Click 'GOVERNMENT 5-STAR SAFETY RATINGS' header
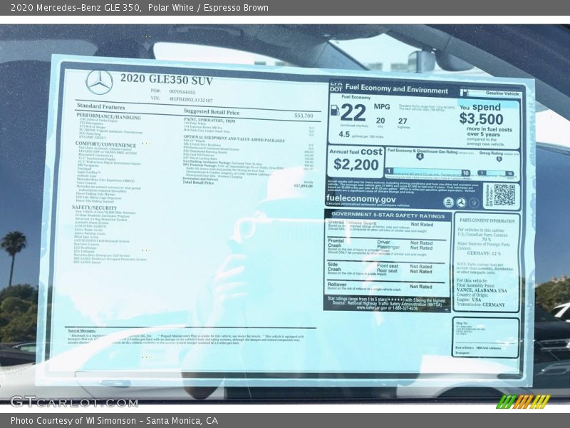This screenshot has height=428, width=570. [388, 215]
